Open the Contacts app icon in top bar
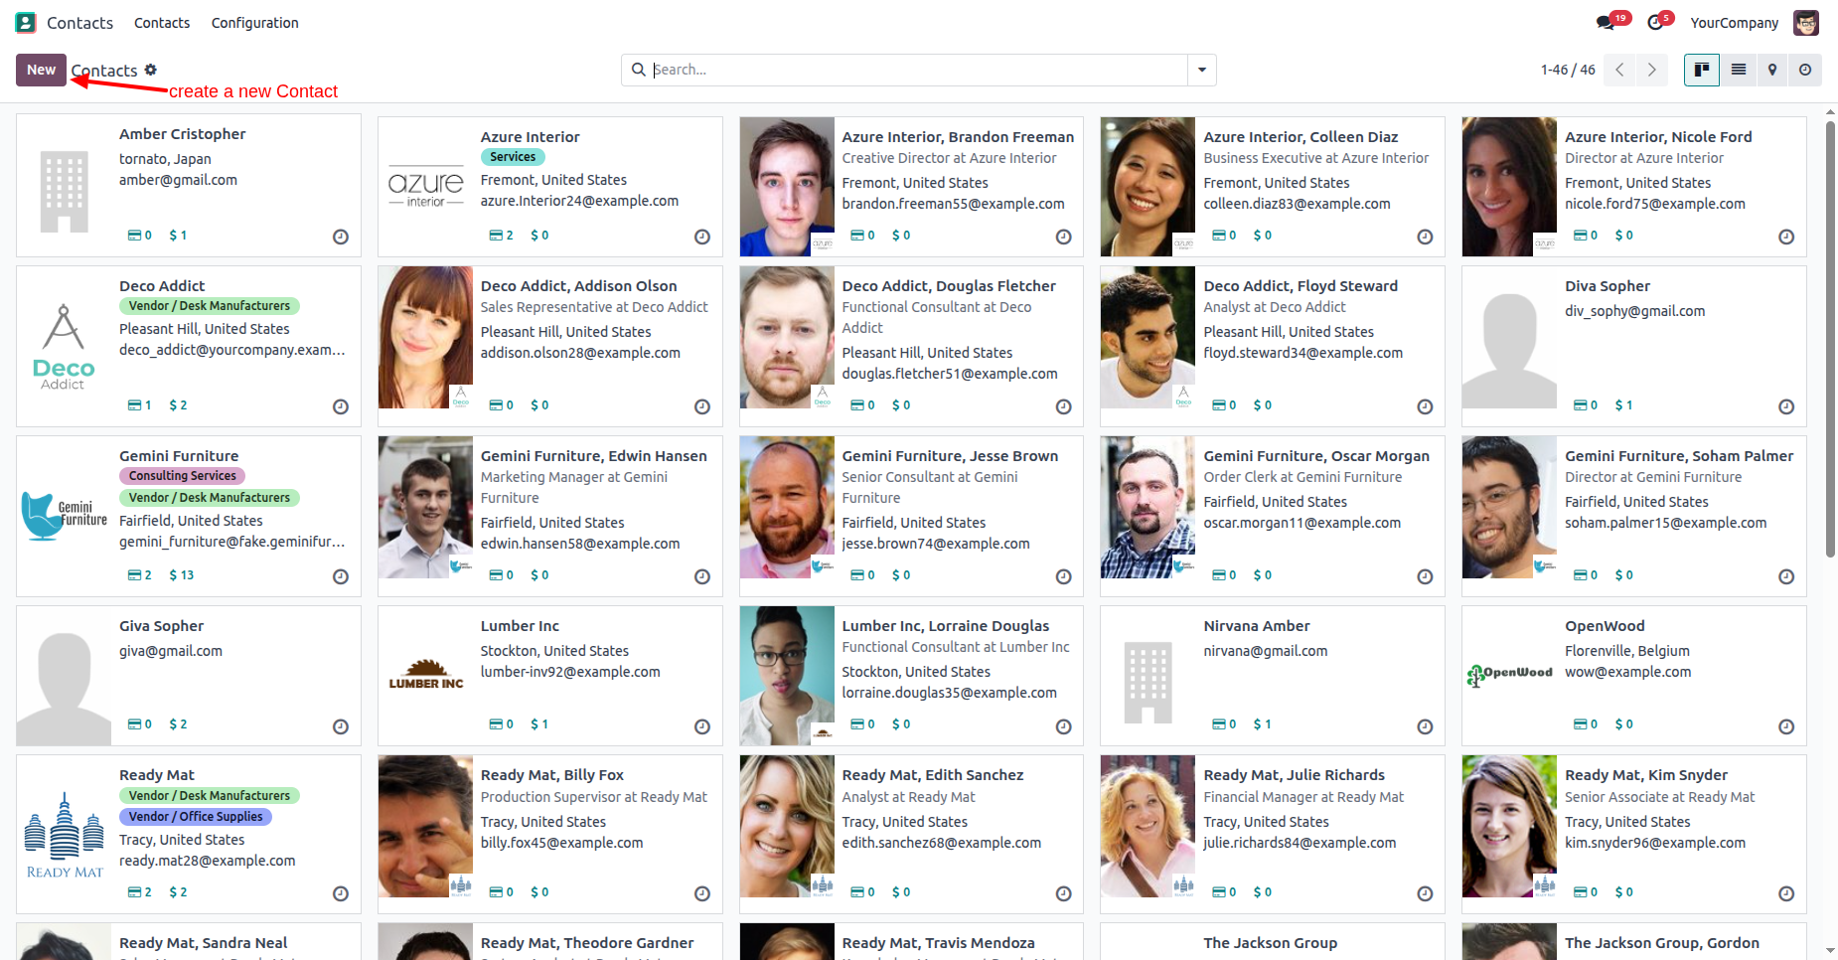The height and width of the screenshot is (960, 1838). 26,22
